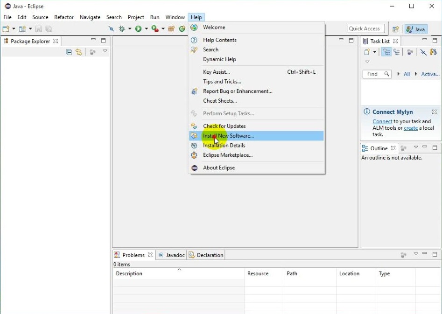Open the Package Explorer View Menu triangle
The height and width of the screenshot is (314, 442).
click(105, 51)
